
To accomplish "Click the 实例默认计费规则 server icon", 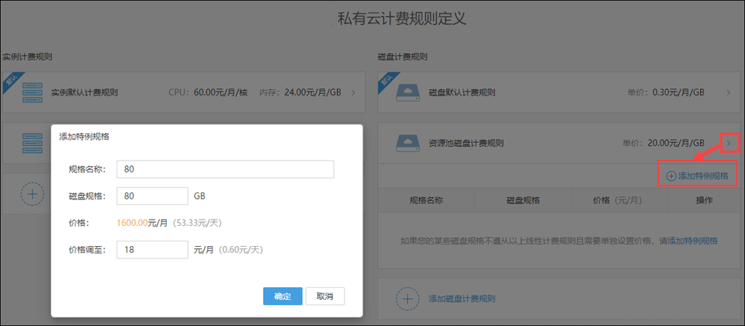I will tap(33, 92).
